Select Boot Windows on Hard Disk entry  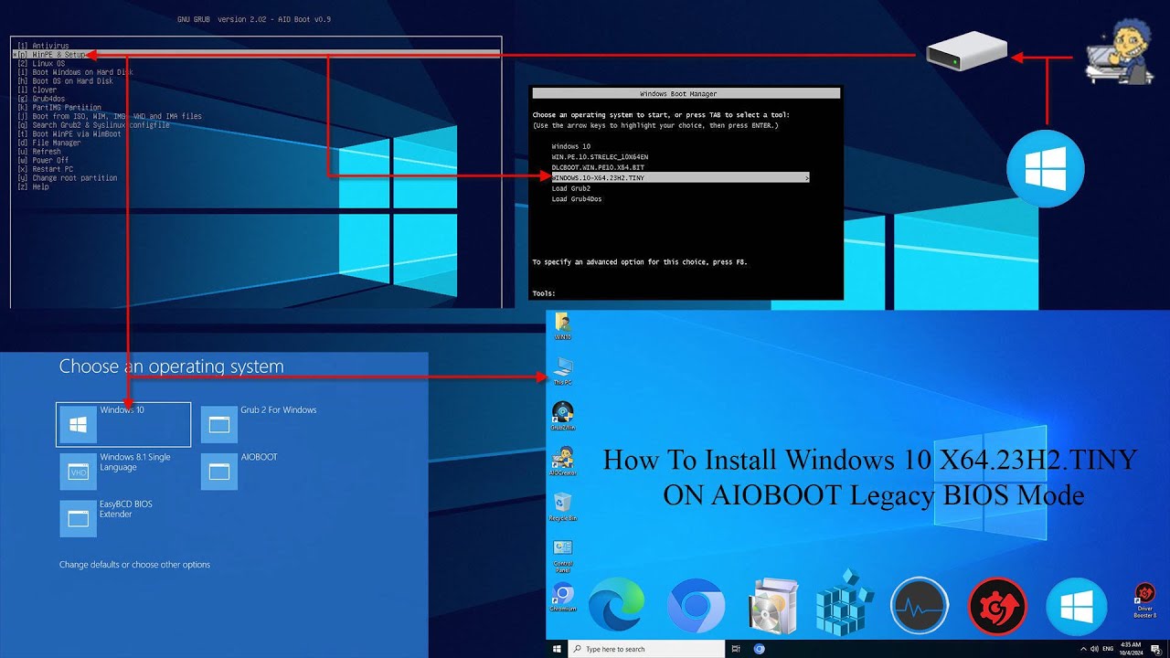coord(75,72)
